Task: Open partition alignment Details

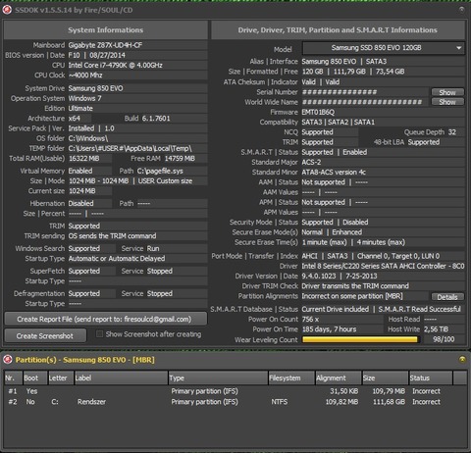Action: [447, 297]
